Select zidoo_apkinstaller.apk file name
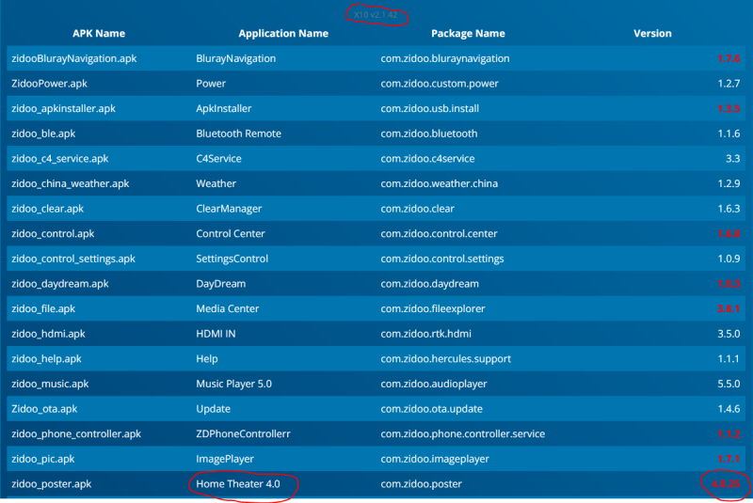Screen dimensions: 753x503 (63, 108)
